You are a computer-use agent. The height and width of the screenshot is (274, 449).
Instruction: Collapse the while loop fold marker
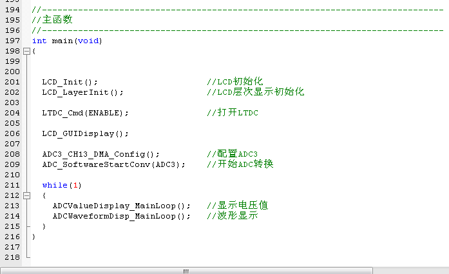26,195
